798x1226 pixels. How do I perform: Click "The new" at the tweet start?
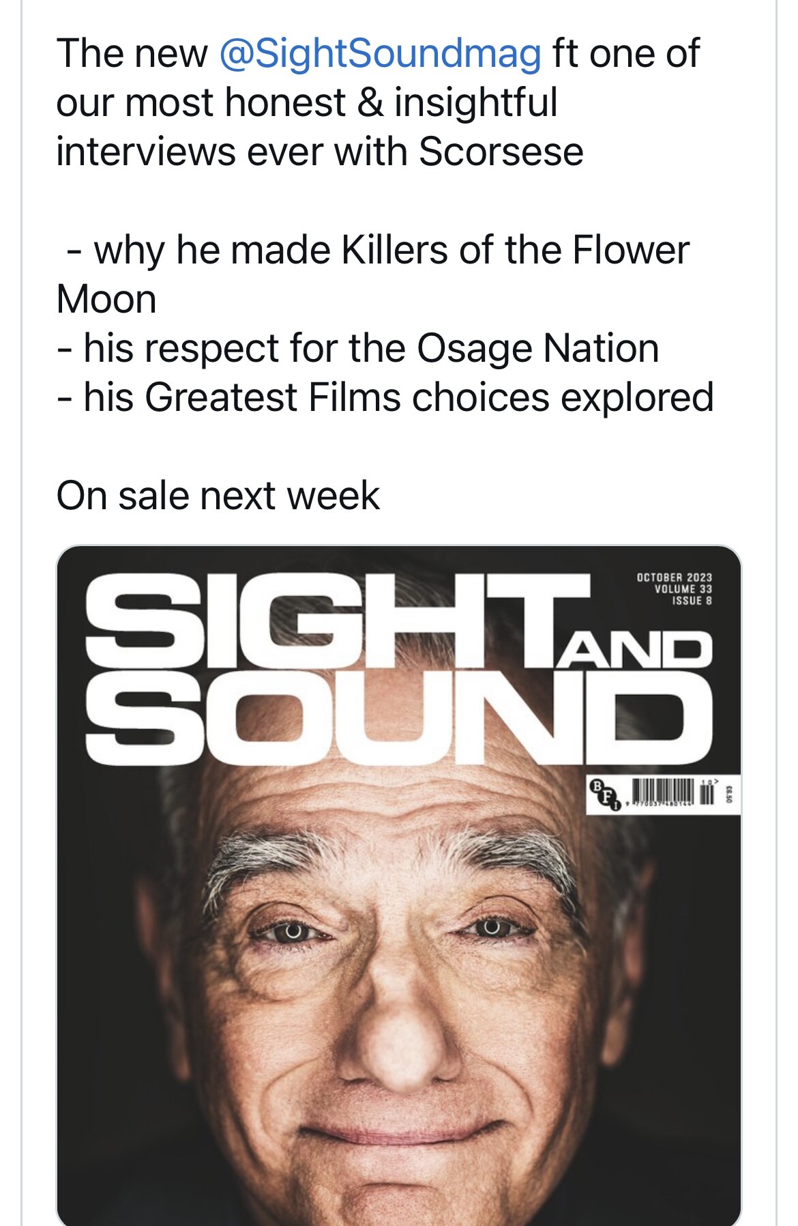132,54
